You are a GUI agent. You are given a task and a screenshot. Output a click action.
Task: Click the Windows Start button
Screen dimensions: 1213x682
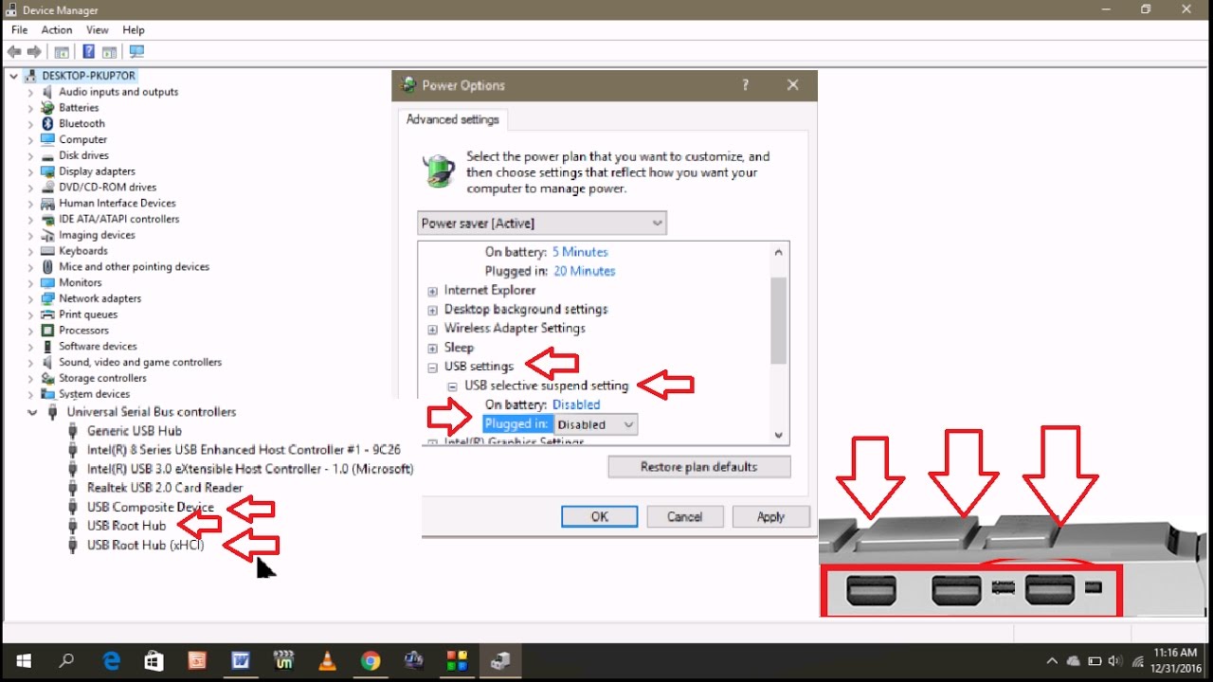coord(23,661)
